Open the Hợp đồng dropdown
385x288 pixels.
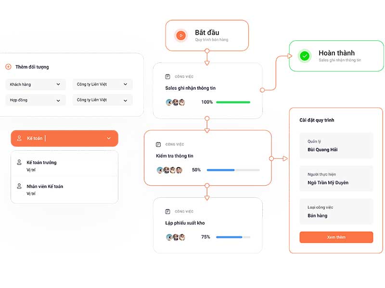(35, 100)
